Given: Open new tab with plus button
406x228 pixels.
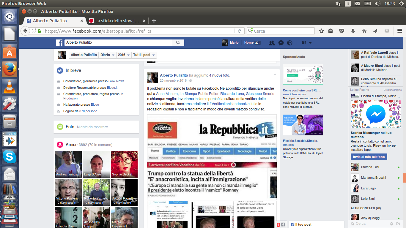Looking at the screenshot, I should (154, 21).
